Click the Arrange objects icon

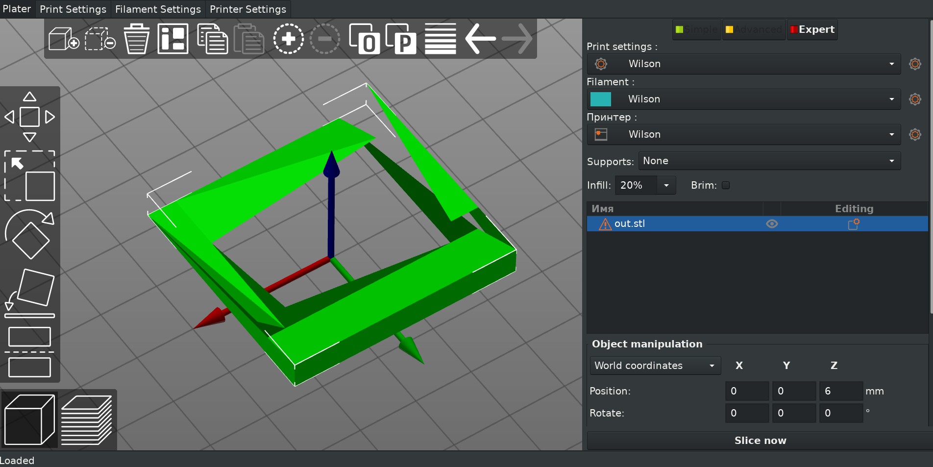coord(173,39)
